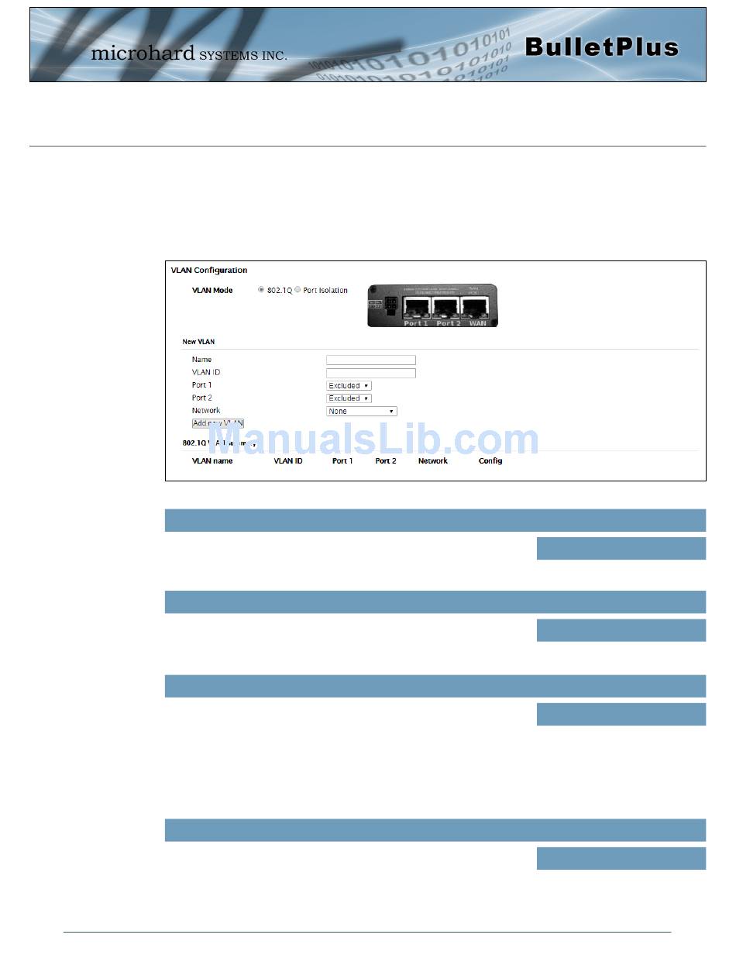The height and width of the screenshot is (962, 736).
Task: Click the New VLAN section heading
Action: pos(198,342)
